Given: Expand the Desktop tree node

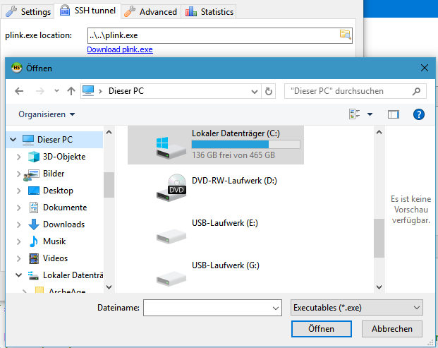Looking at the screenshot, I should pos(19,191).
